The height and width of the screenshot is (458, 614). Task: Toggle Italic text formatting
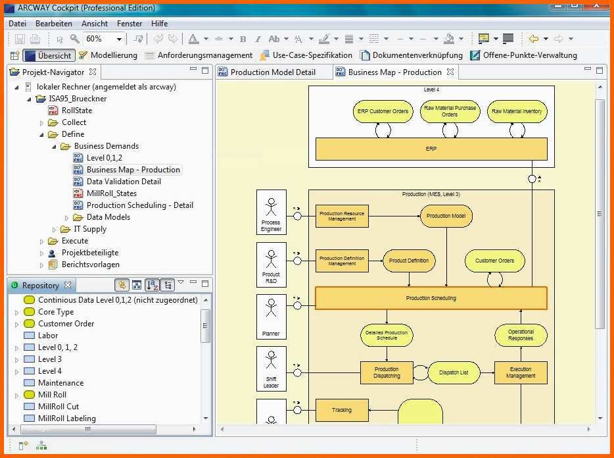pos(258,39)
